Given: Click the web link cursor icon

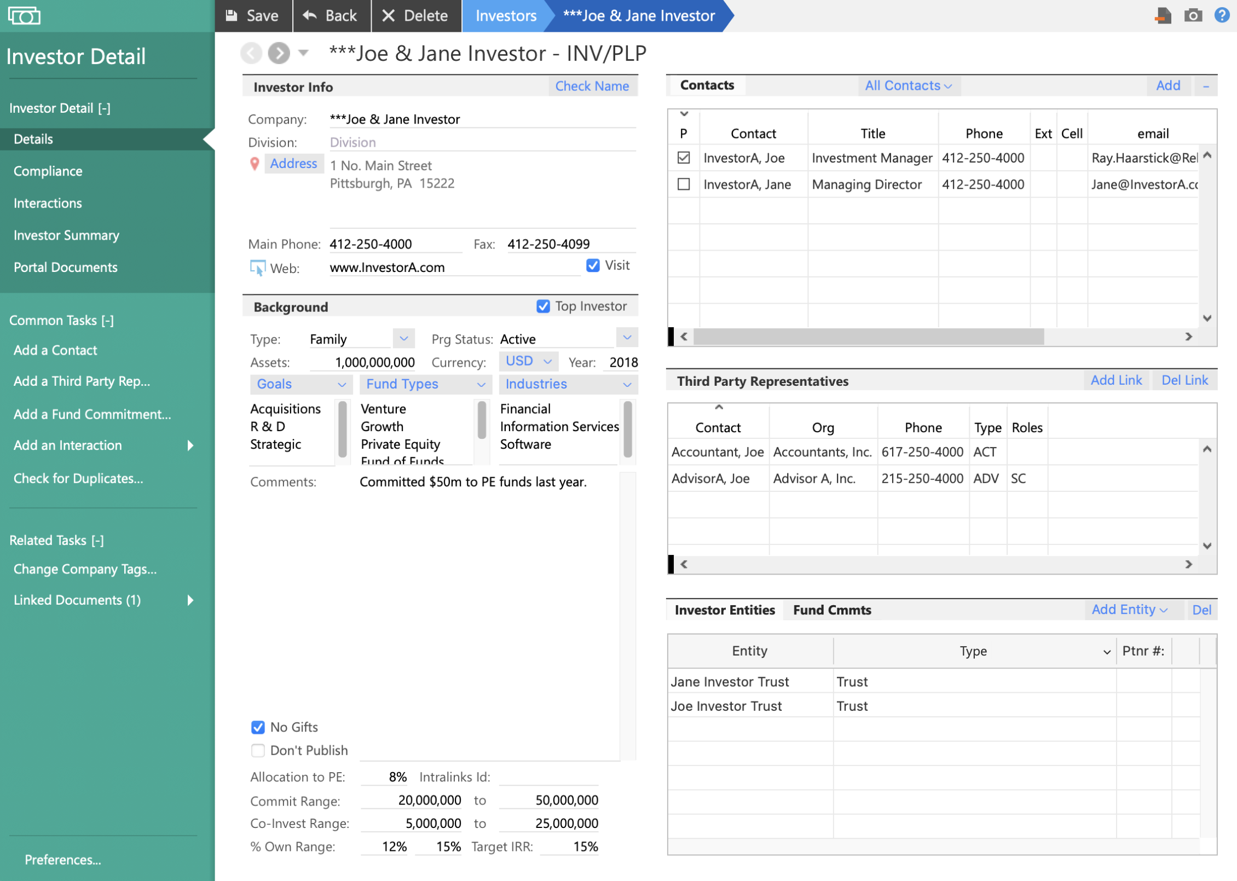Looking at the screenshot, I should pyautogui.click(x=257, y=268).
